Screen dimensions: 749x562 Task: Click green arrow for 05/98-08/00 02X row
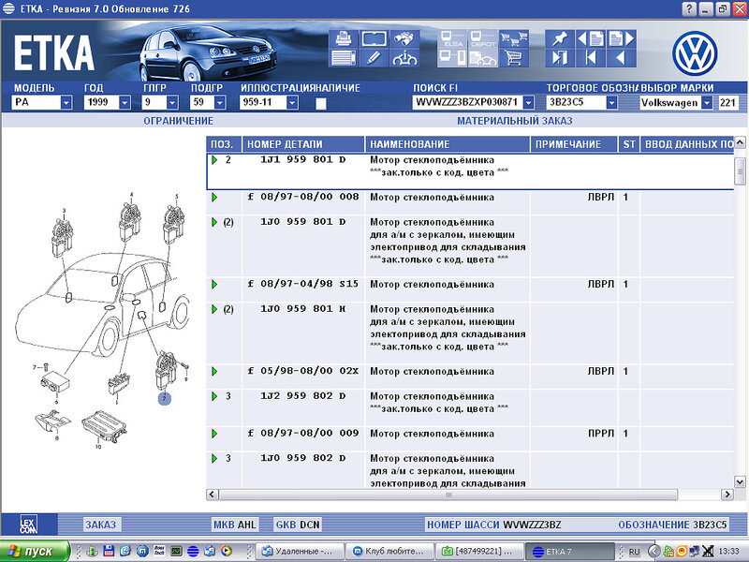pos(214,371)
